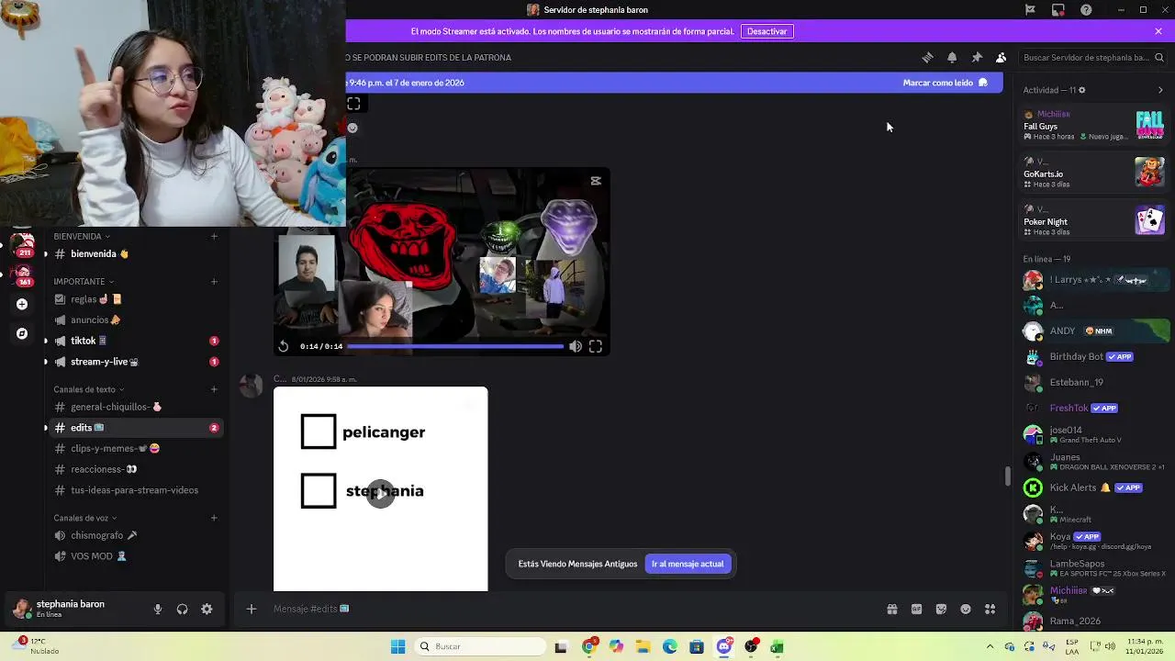
Task: Mute the video using speaker icon
Action: [575, 346]
